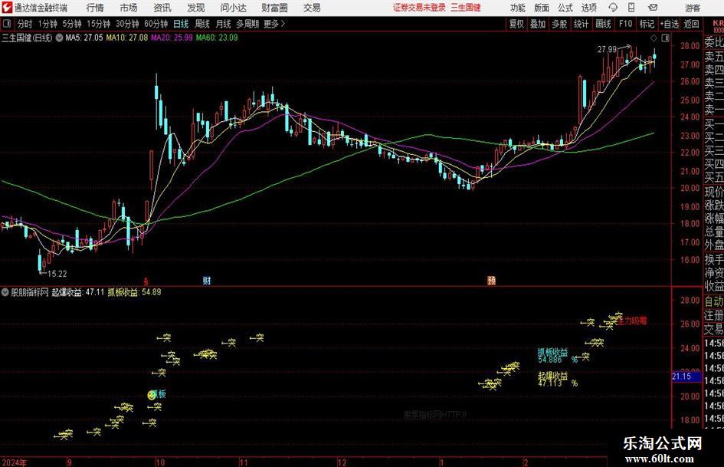Switch to 15分钟 period tab
This screenshot has width=724, height=467.
99,24
